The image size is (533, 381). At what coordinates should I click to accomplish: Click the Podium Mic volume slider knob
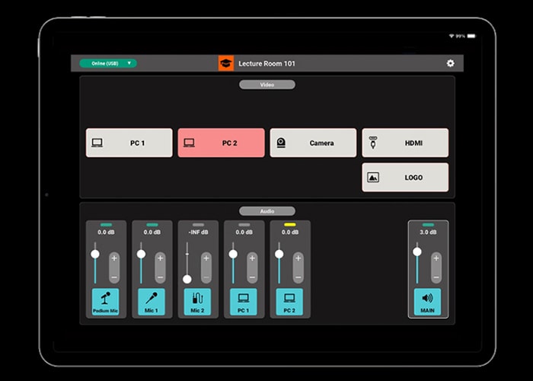[x=95, y=254]
